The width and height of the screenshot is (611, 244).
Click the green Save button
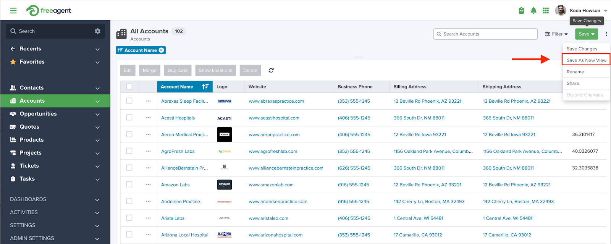[x=587, y=34]
